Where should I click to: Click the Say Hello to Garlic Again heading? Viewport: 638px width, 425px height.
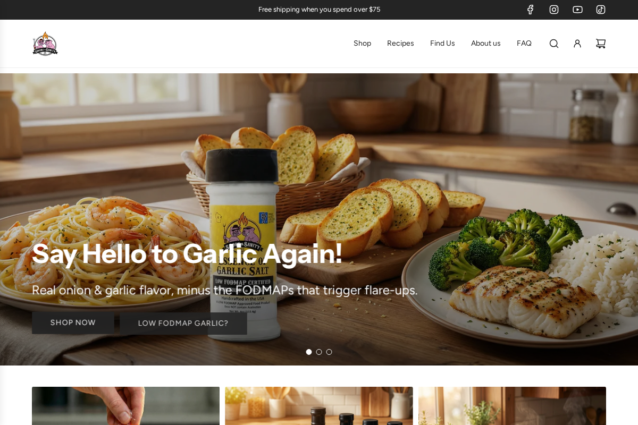pyautogui.click(x=187, y=254)
